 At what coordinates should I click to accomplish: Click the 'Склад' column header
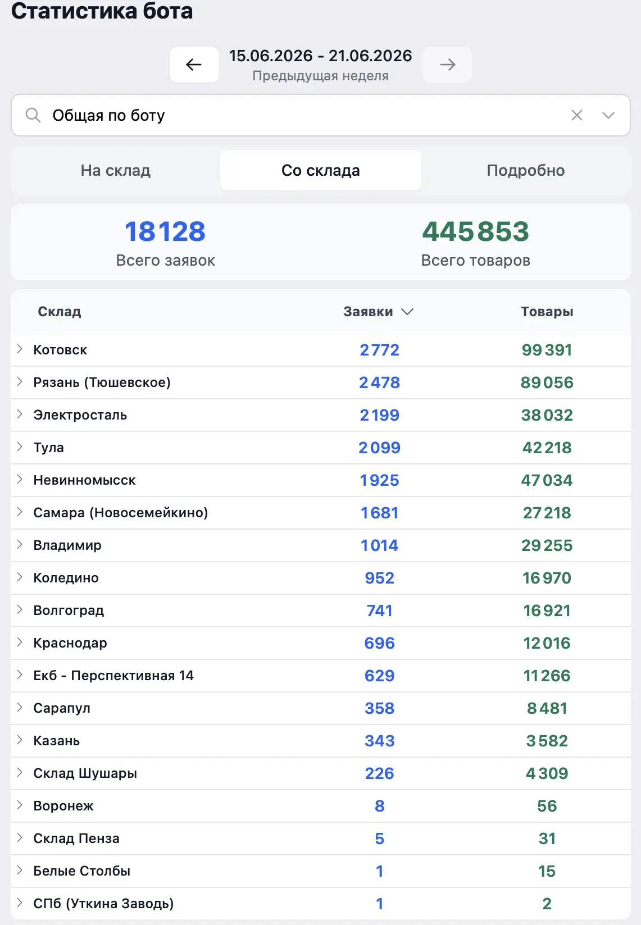tap(60, 312)
